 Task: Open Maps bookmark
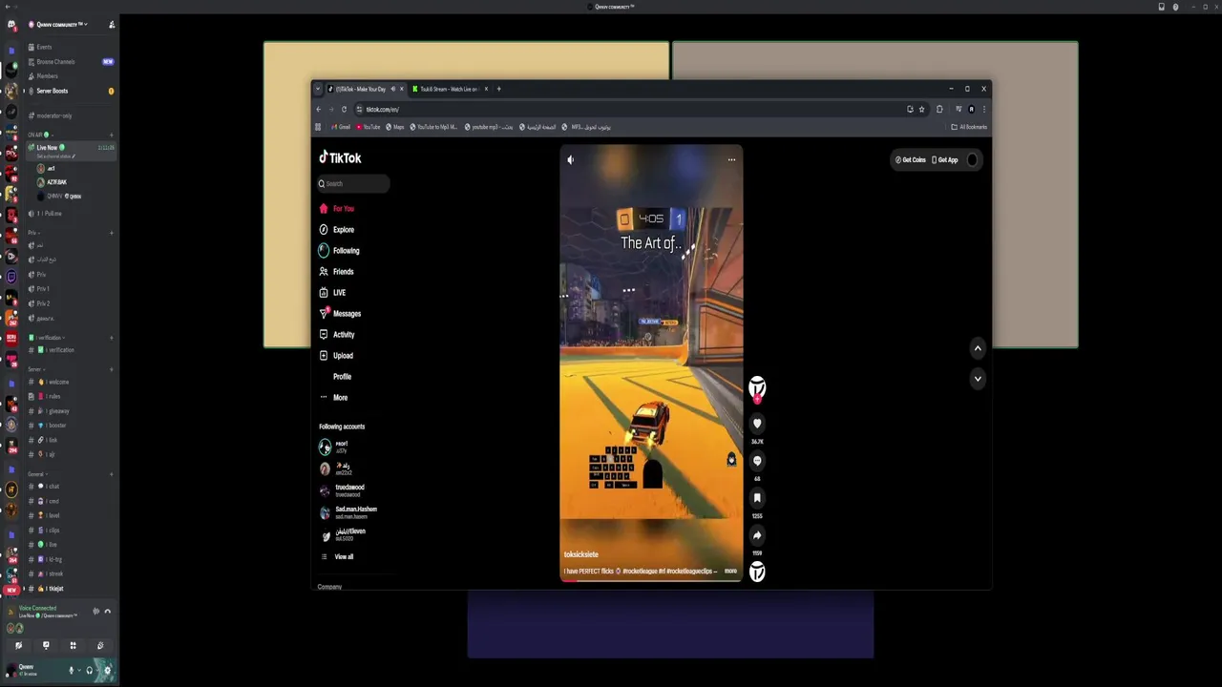click(395, 127)
